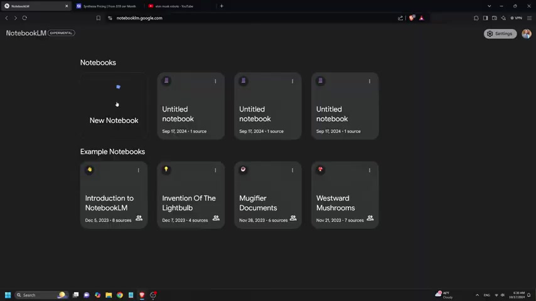
Task: Reload the current page
Action: [24, 18]
